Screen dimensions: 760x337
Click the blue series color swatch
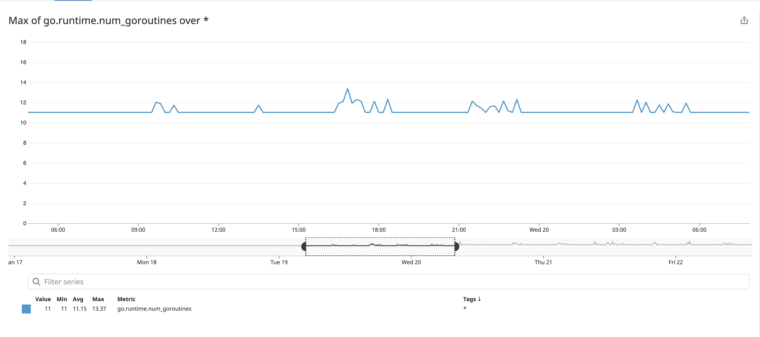tap(26, 309)
